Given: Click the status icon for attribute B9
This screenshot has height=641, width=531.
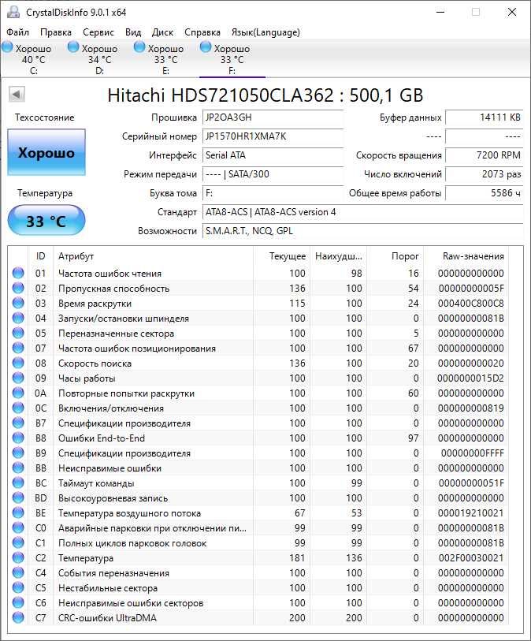Looking at the screenshot, I should 18,453.
